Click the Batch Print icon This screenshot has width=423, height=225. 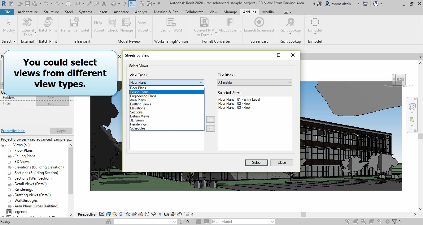point(48,23)
